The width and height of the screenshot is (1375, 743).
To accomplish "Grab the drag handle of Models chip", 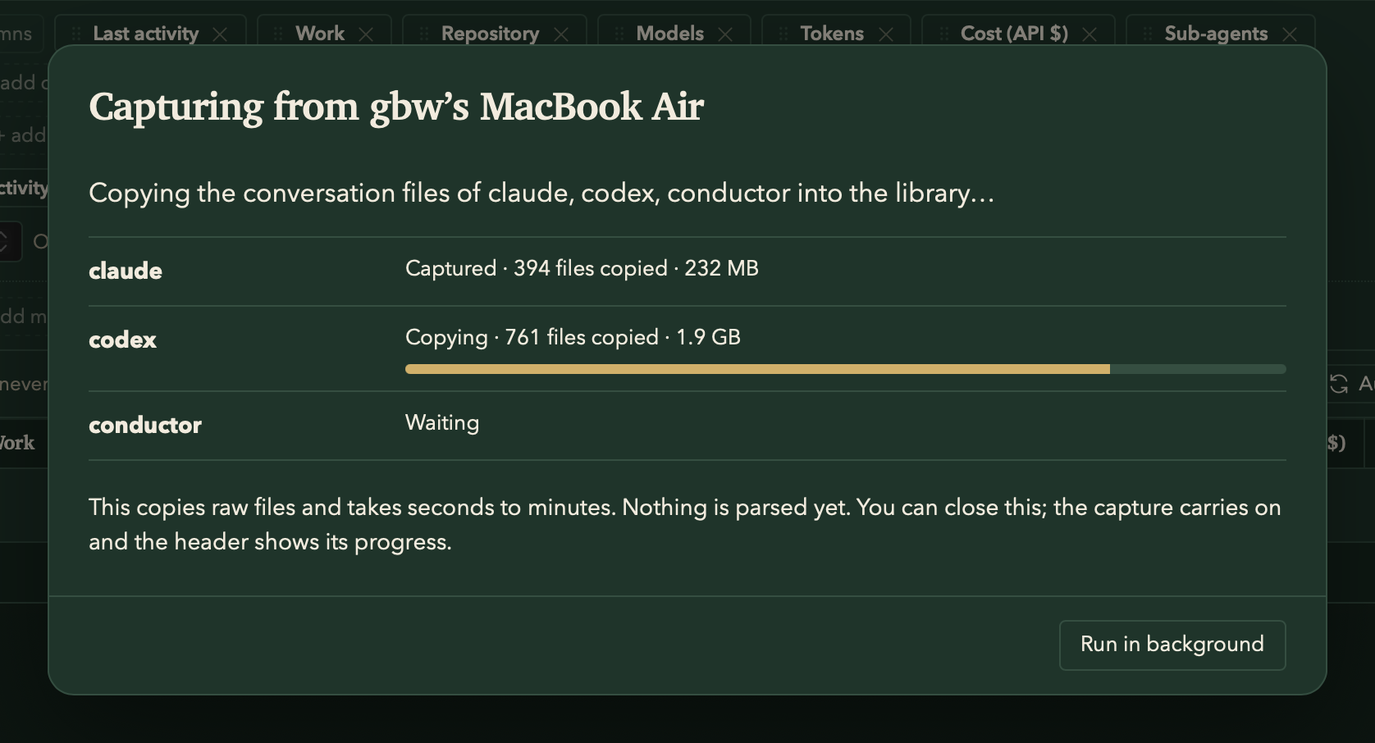I will tap(619, 34).
